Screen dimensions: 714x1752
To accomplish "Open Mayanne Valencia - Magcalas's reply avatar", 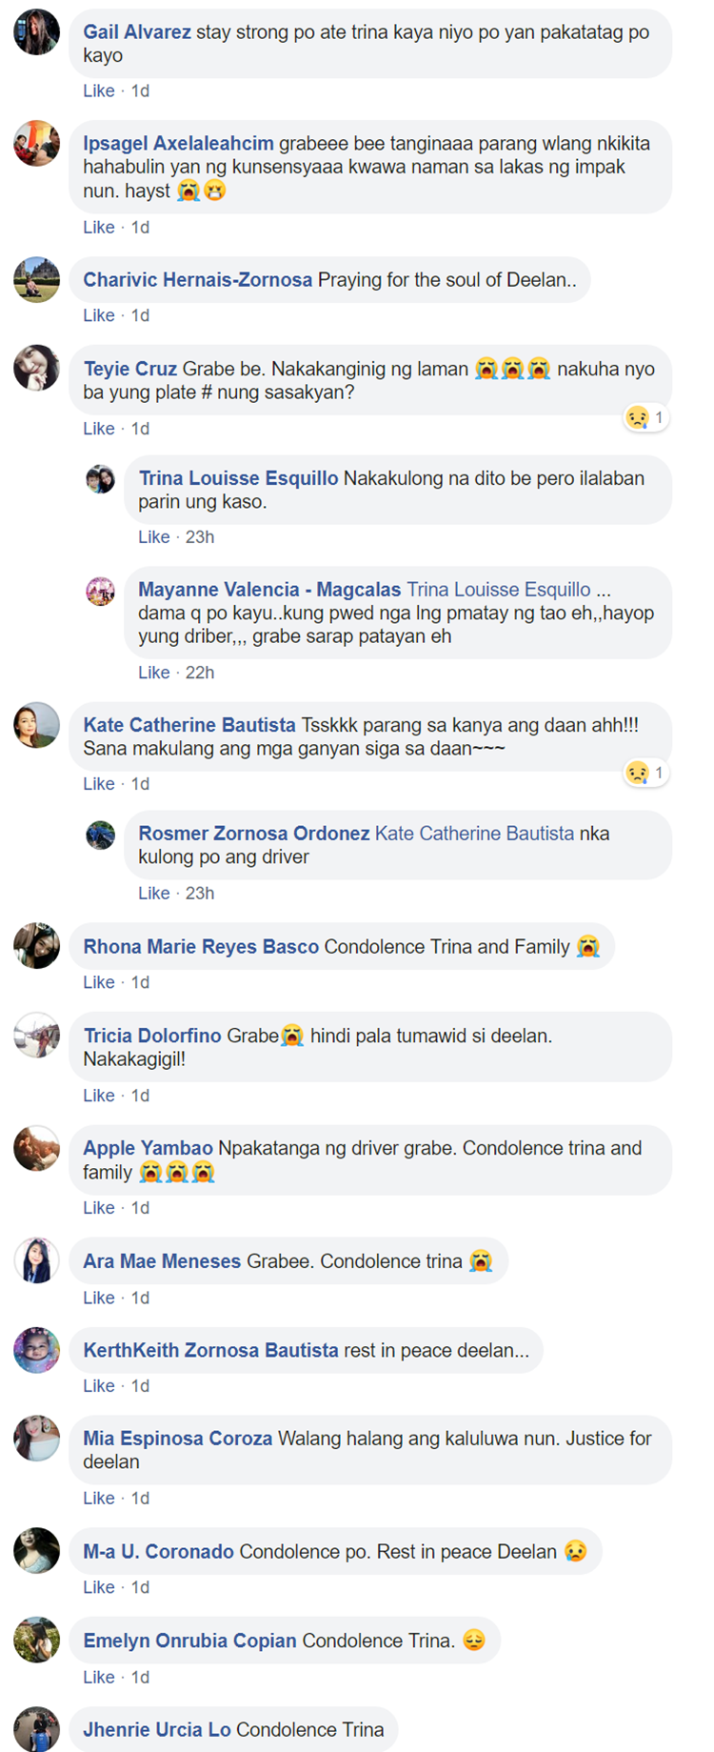I will tap(101, 590).
